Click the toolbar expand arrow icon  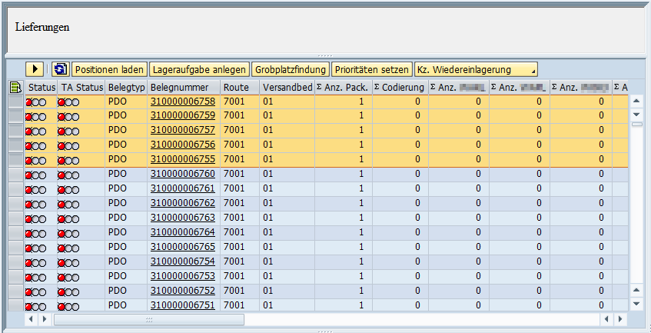(x=35, y=69)
